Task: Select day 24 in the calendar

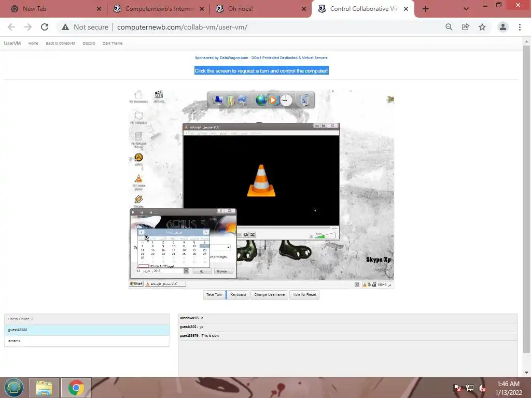Action: pyautogui.click(x=173, y=254)
